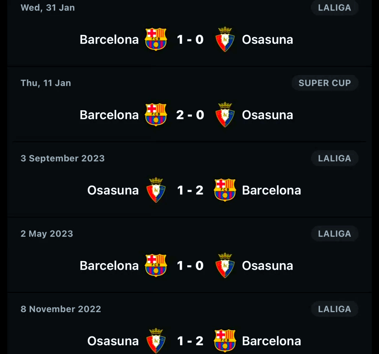379x354 pixels.
Task: Select LALIGA tag on 2 May 2023
Action: pyautogui.click(x=335, y=233)
